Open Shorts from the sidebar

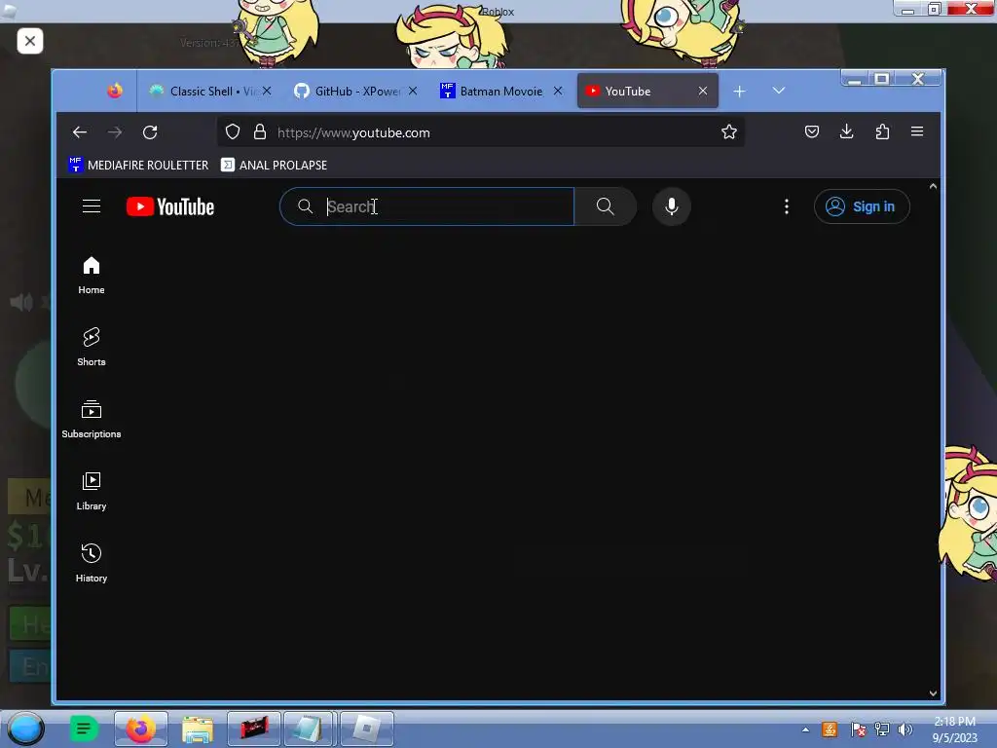pos(92,347)
